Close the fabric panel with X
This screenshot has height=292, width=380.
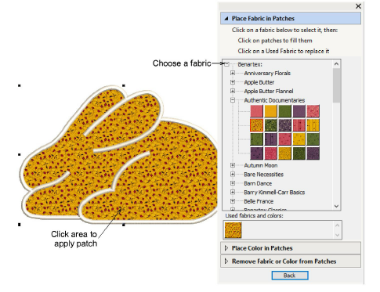(x=358, y=6)
